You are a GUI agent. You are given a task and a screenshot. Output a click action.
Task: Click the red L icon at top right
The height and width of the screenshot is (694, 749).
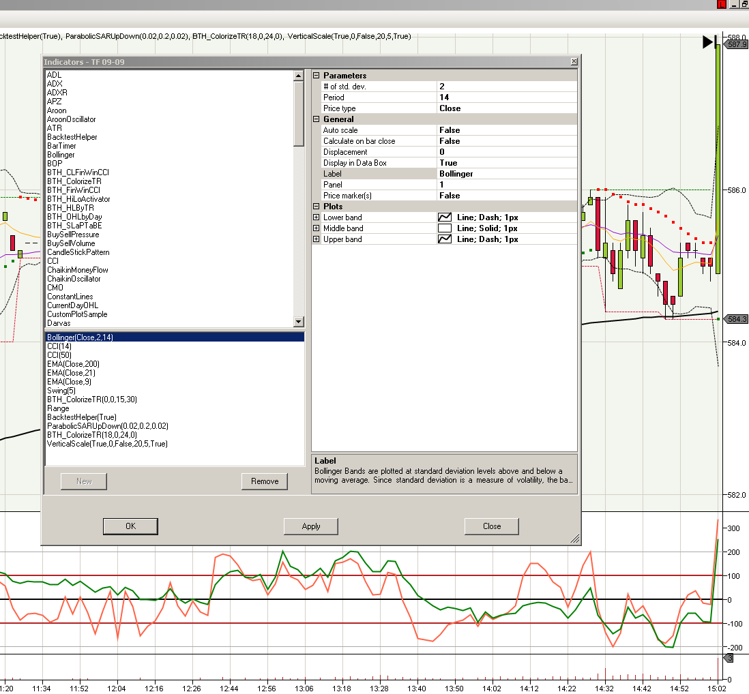722,5
